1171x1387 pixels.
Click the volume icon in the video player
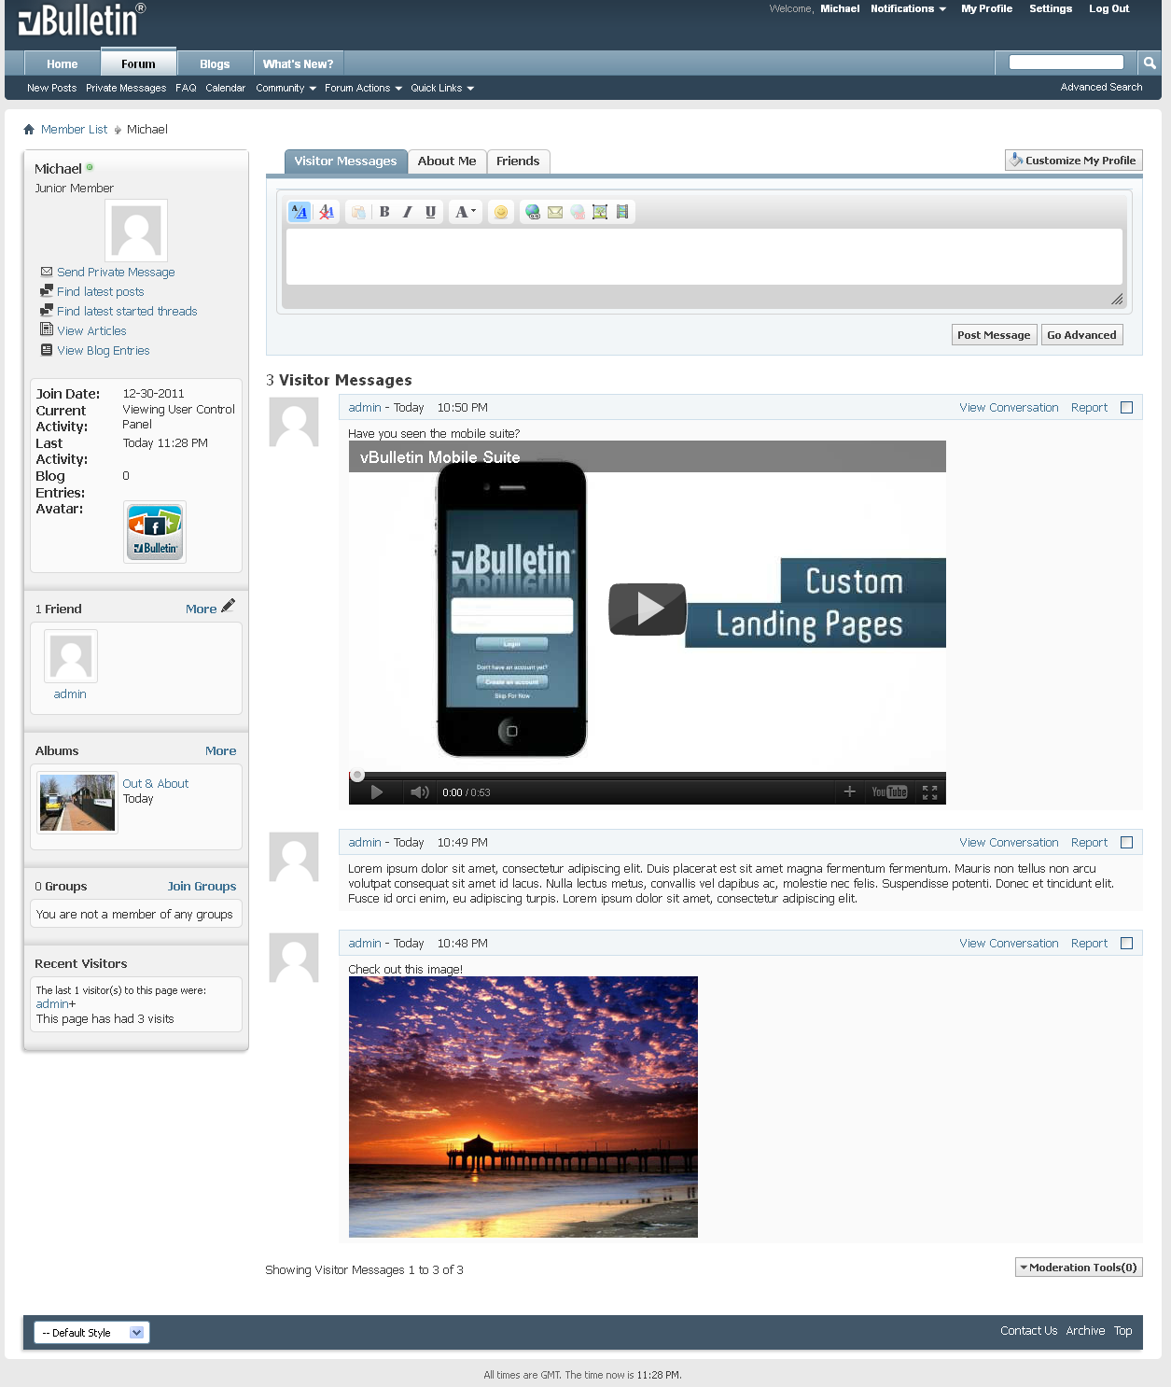[x=420, y=792]
